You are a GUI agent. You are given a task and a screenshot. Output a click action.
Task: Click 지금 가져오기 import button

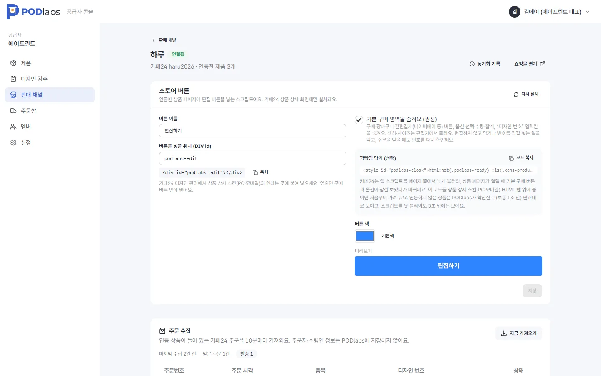tap(519, 333)
